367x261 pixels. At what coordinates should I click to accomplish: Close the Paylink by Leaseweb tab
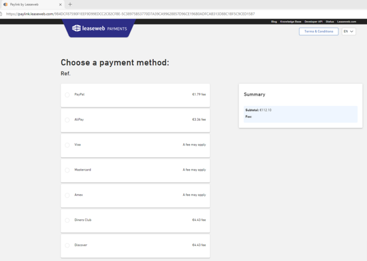click(60, 4)
